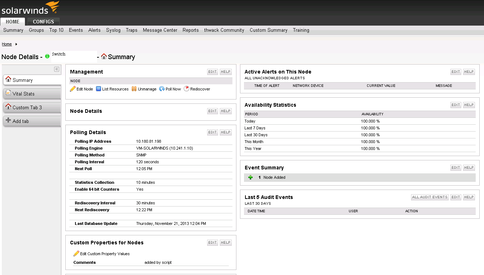484x275 pixels.
Task: Click the Unmanage link
Action: 147,89
